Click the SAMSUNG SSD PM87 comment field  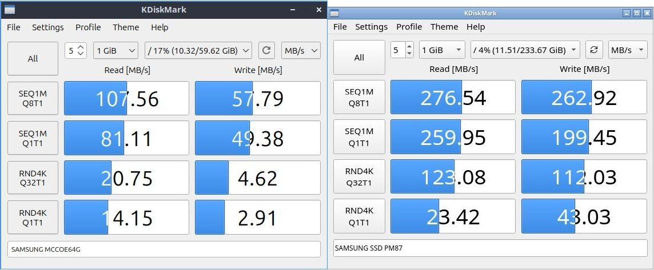(490, 248)
